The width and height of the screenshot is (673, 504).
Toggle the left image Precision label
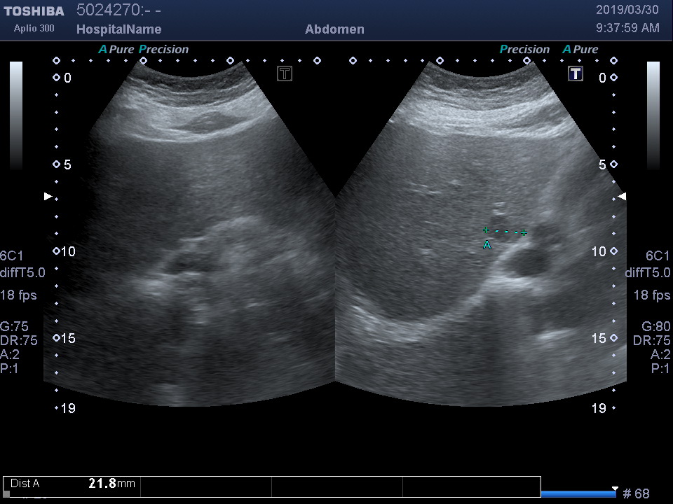tap(164, 50)
